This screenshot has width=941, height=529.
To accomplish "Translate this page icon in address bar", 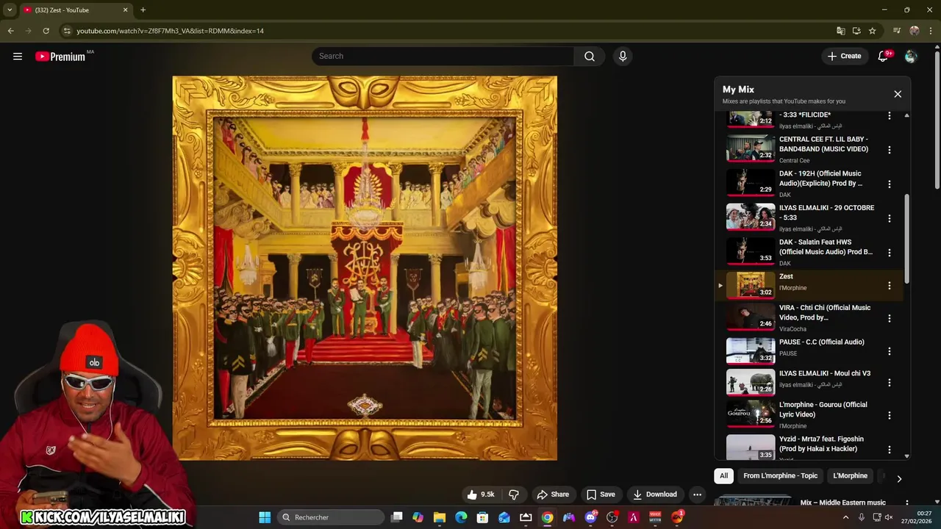I will 840,31.
